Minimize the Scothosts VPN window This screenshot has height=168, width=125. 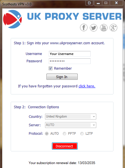coord(98,3)
